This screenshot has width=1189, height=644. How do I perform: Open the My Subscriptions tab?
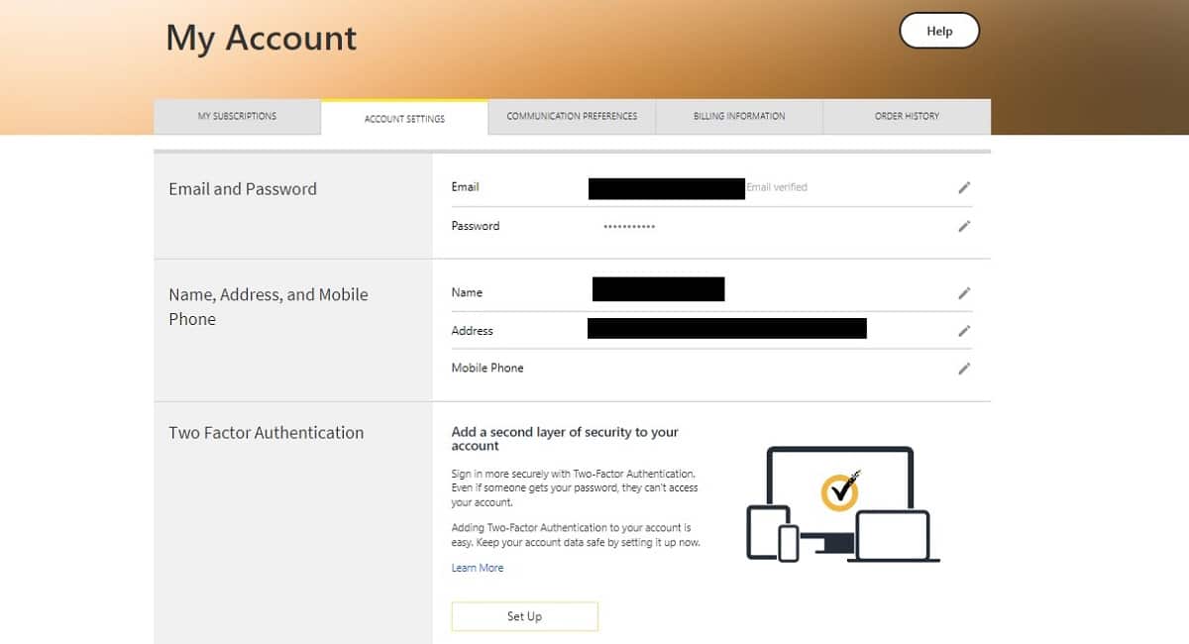pyautogui.click(x=238, y=117)
